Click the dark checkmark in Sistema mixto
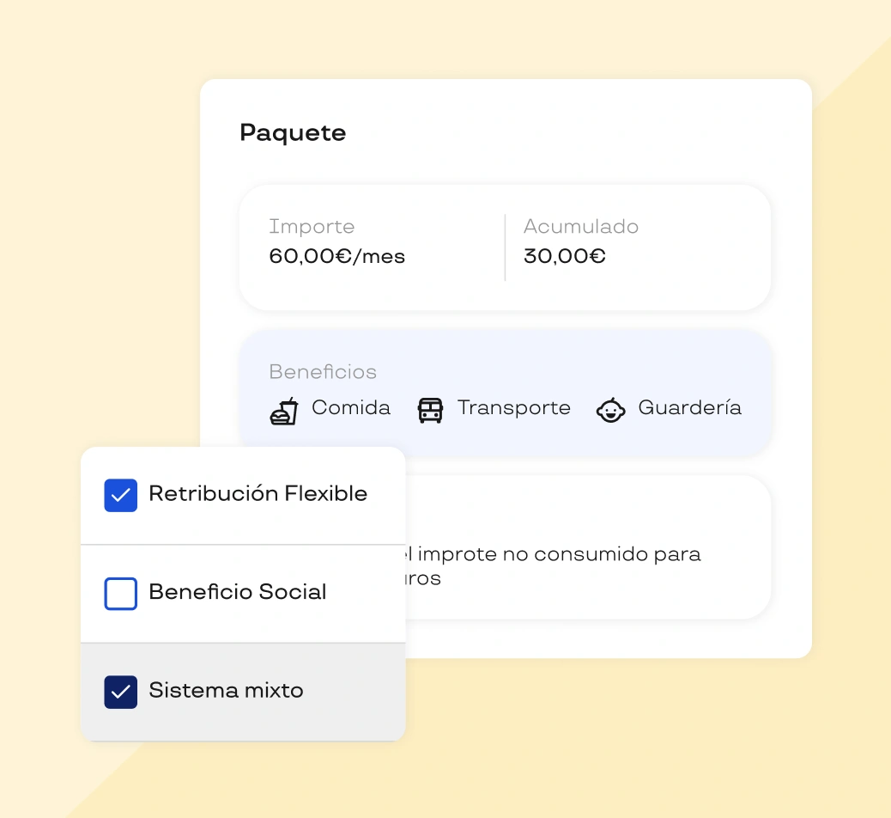Screen dimensions: 891x818 (x=120, y=692)
